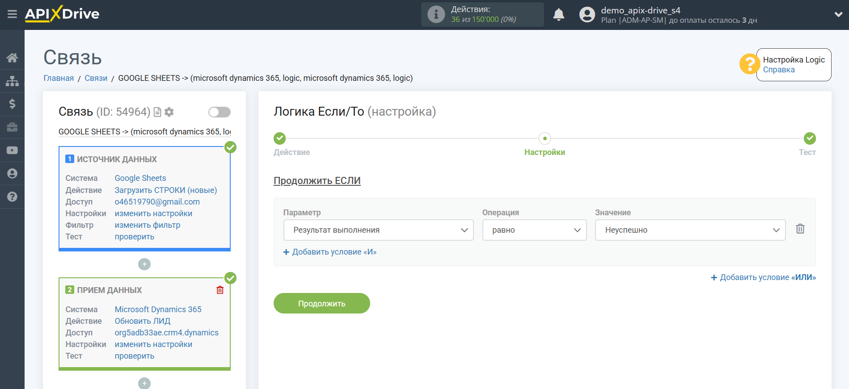Open the briefcase sidebar icon
The height and width of the screenshot is (389, 849).
click(12, 127)
